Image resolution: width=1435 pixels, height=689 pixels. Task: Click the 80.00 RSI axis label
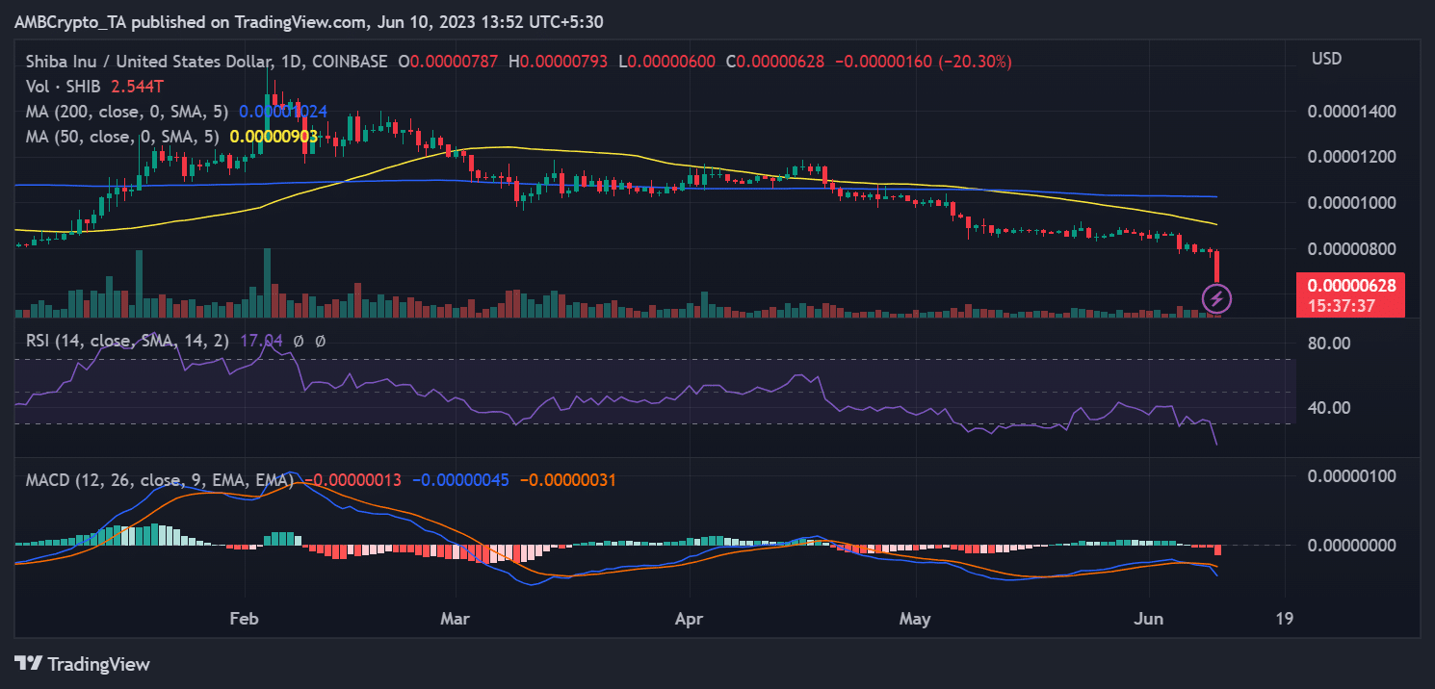click(1329, 344)
